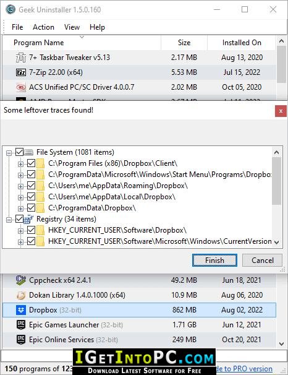Open the View menu
This screenshot has width=288, height=375.
tap(72, 27)
